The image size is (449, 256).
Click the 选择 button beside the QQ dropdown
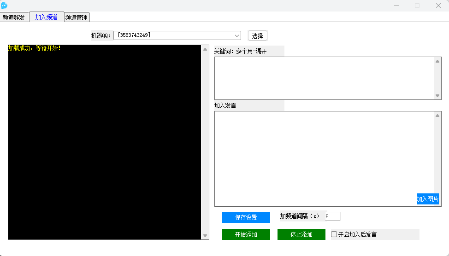pyautogui.click(x=257, y=35)
